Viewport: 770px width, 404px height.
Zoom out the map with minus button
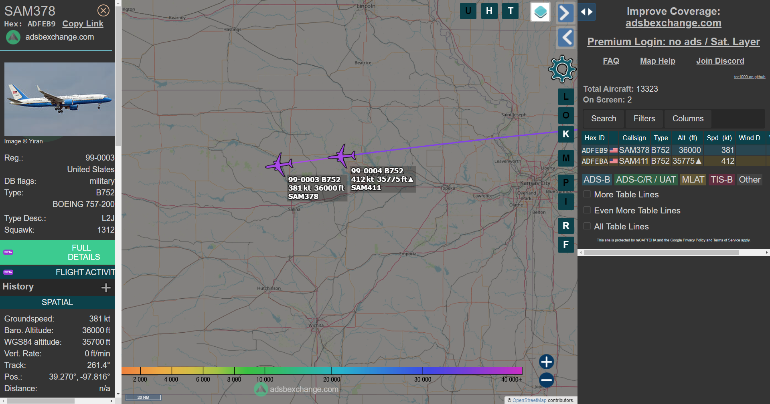click(546, 380)
